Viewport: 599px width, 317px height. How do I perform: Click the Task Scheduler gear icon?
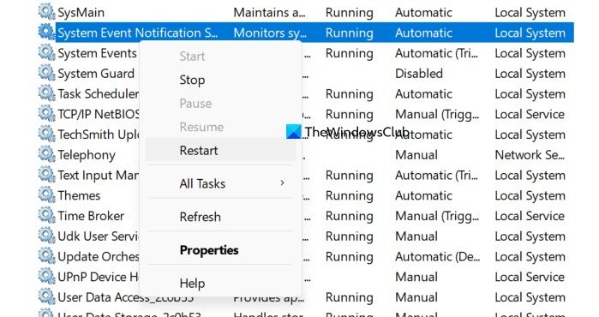click(x=46, y=93)
